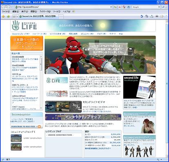Open the コミュニティ (英) navigation link
169x162 pixels.
(x=87, y=34)
